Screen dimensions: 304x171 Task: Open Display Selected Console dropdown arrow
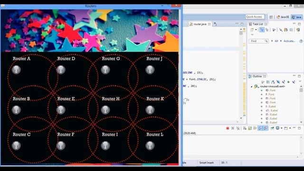point(282,128)
